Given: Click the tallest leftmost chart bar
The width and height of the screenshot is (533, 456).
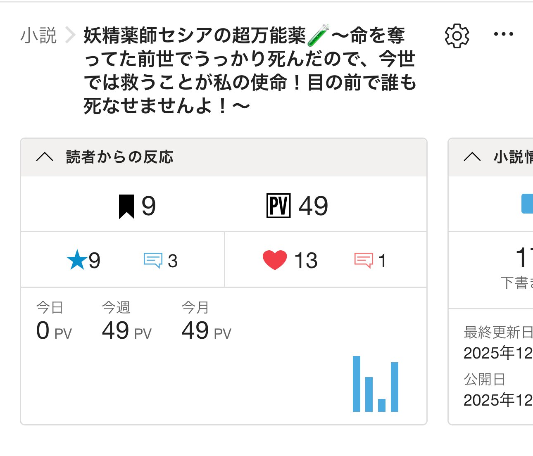Looking at the screenshot, I should pos(357,384).
